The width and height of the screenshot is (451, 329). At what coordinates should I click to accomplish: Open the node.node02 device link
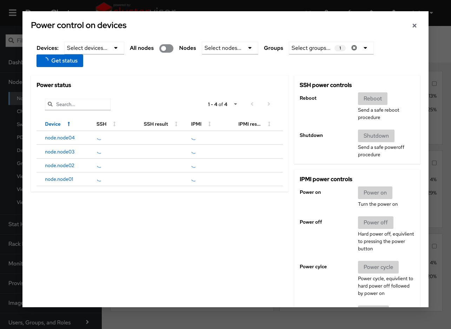[x=60, y=165]
